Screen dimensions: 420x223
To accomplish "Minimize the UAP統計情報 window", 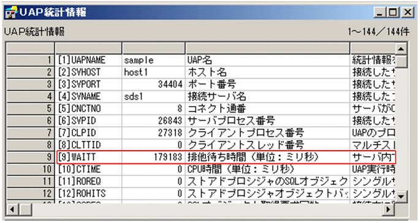I will click(x=380, y=12).
